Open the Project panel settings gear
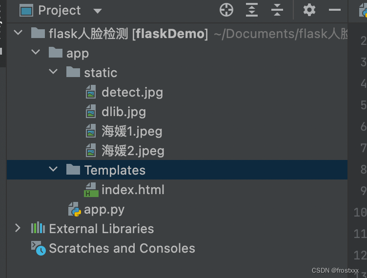This screenshot has width=367, height=278. [x=309, y=10]
